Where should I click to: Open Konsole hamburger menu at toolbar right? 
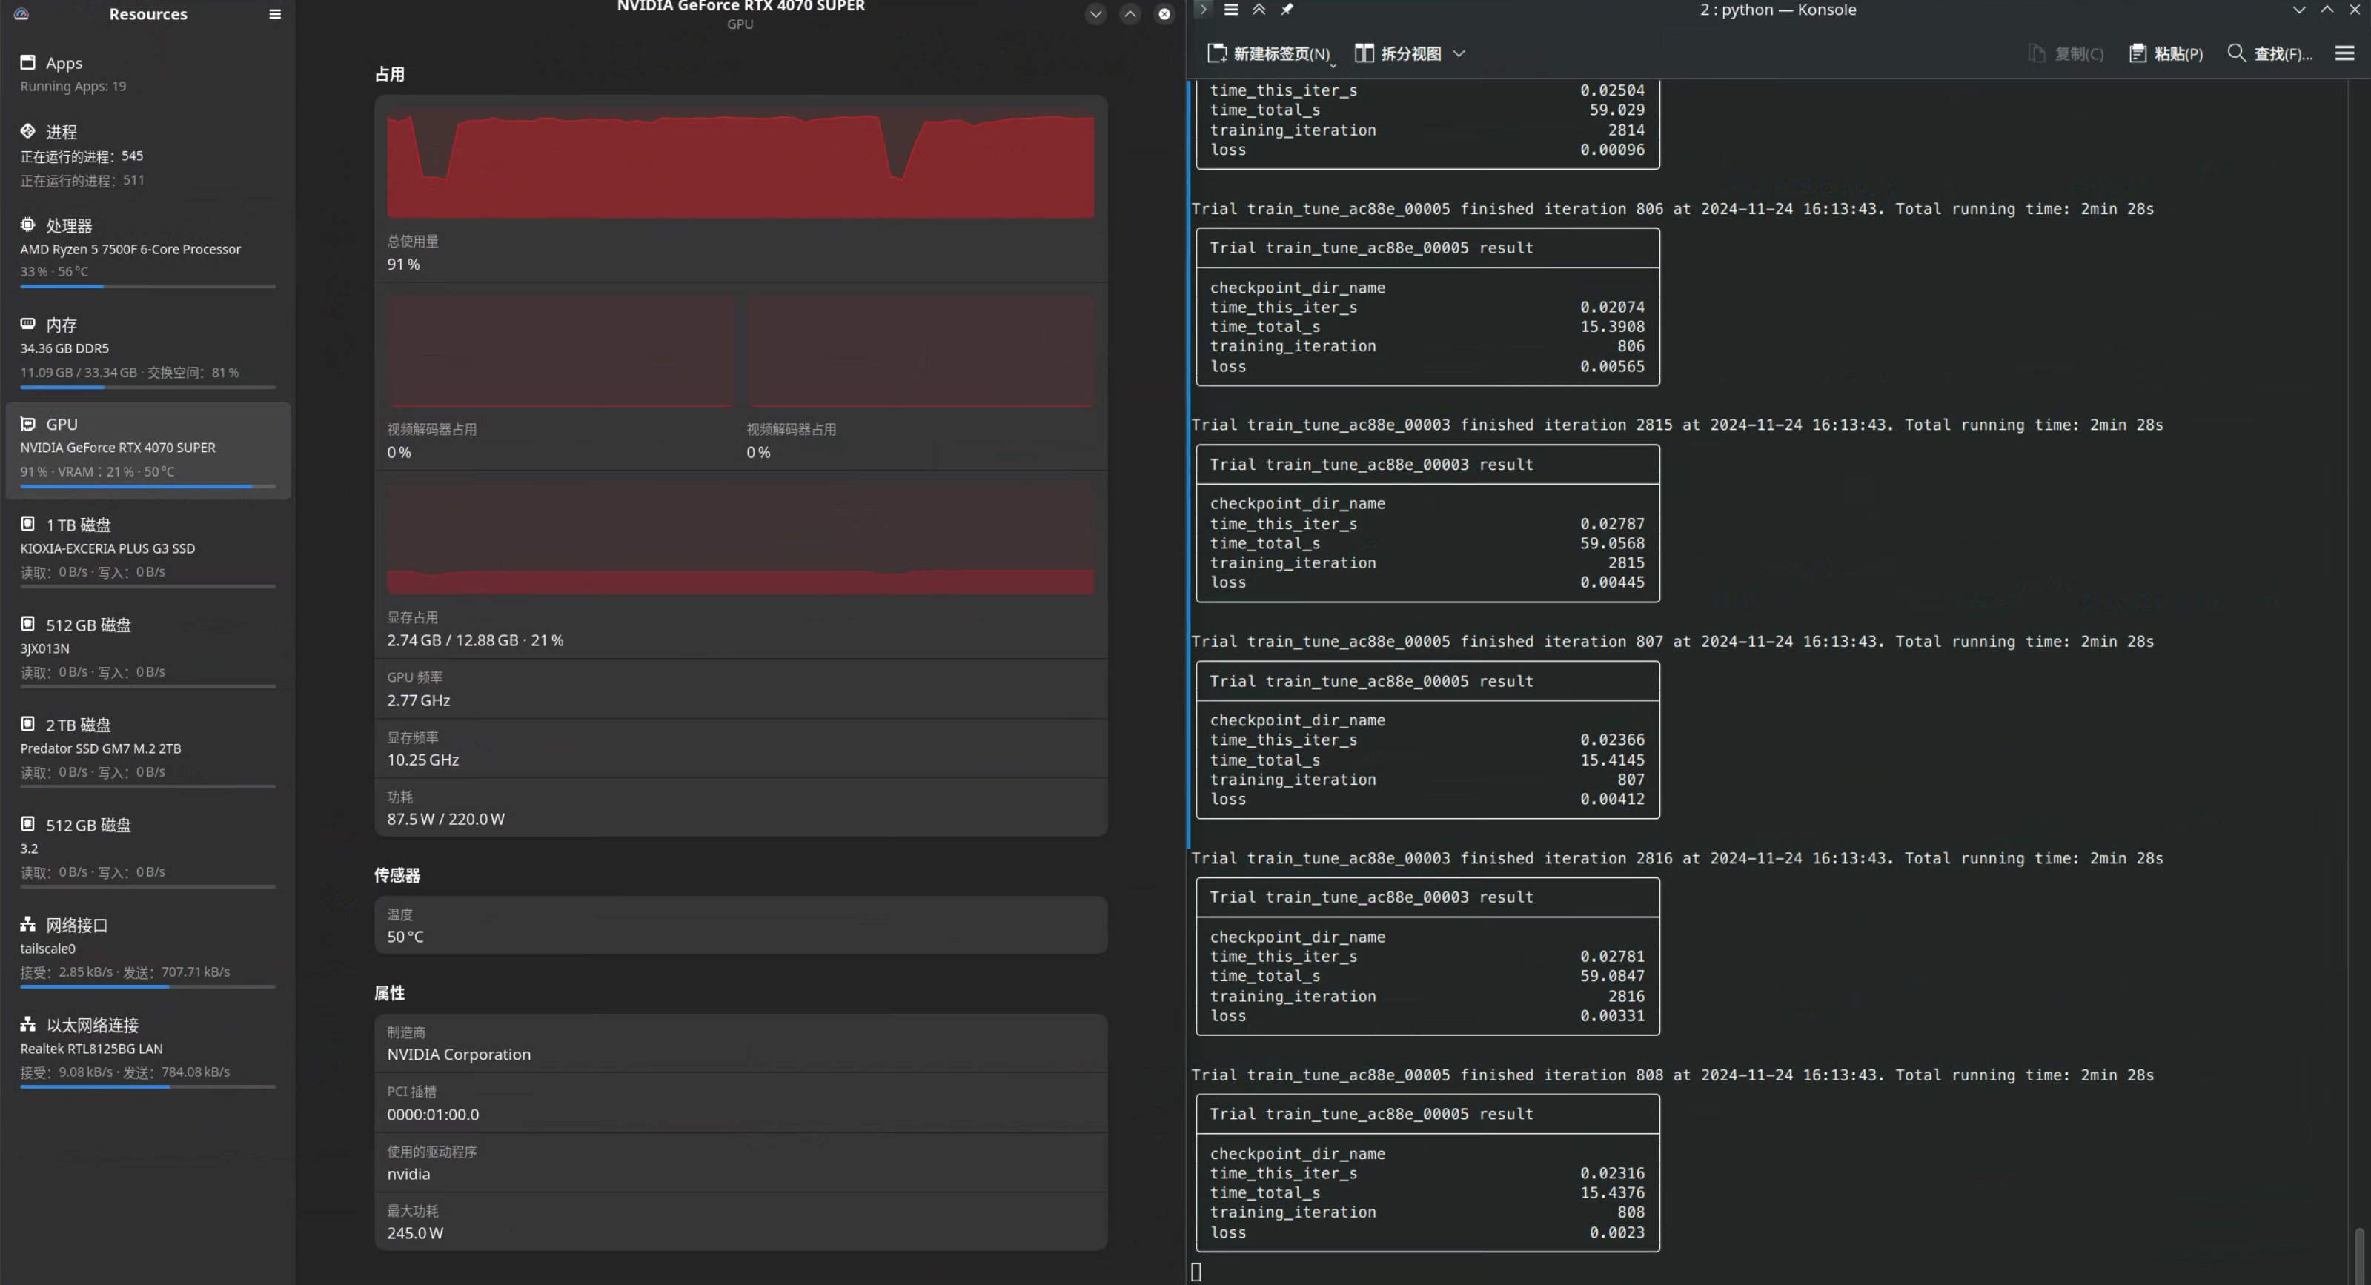pos(2344,53)
